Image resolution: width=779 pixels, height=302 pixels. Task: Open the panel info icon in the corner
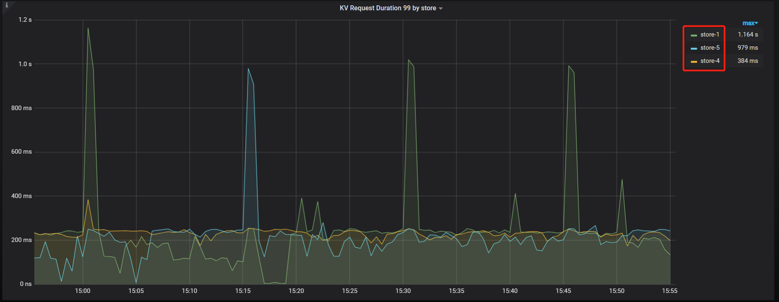pos(7,5)
